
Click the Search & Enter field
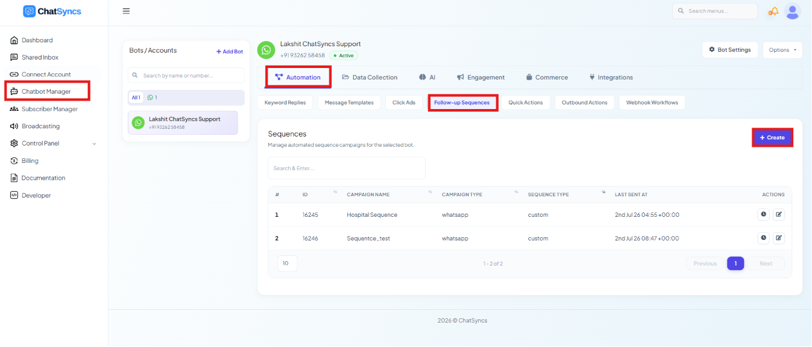point(347,168)
